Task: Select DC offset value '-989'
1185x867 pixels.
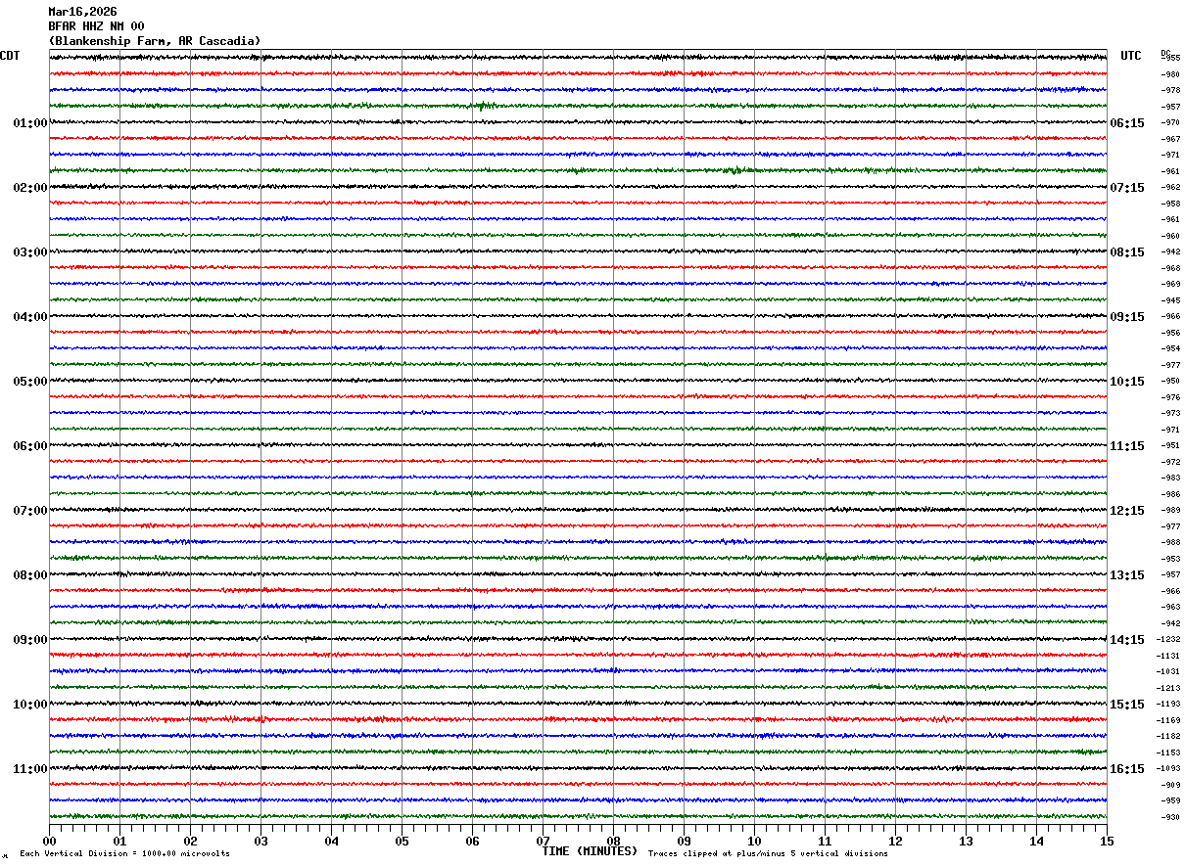Action: pos(1170,510)
